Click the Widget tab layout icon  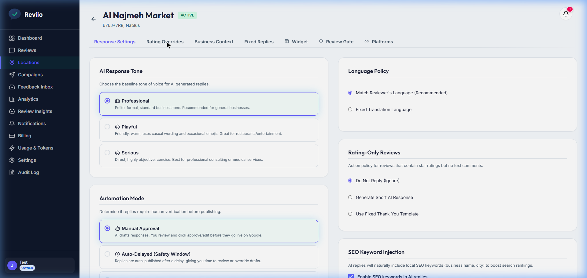click(287, 41)
